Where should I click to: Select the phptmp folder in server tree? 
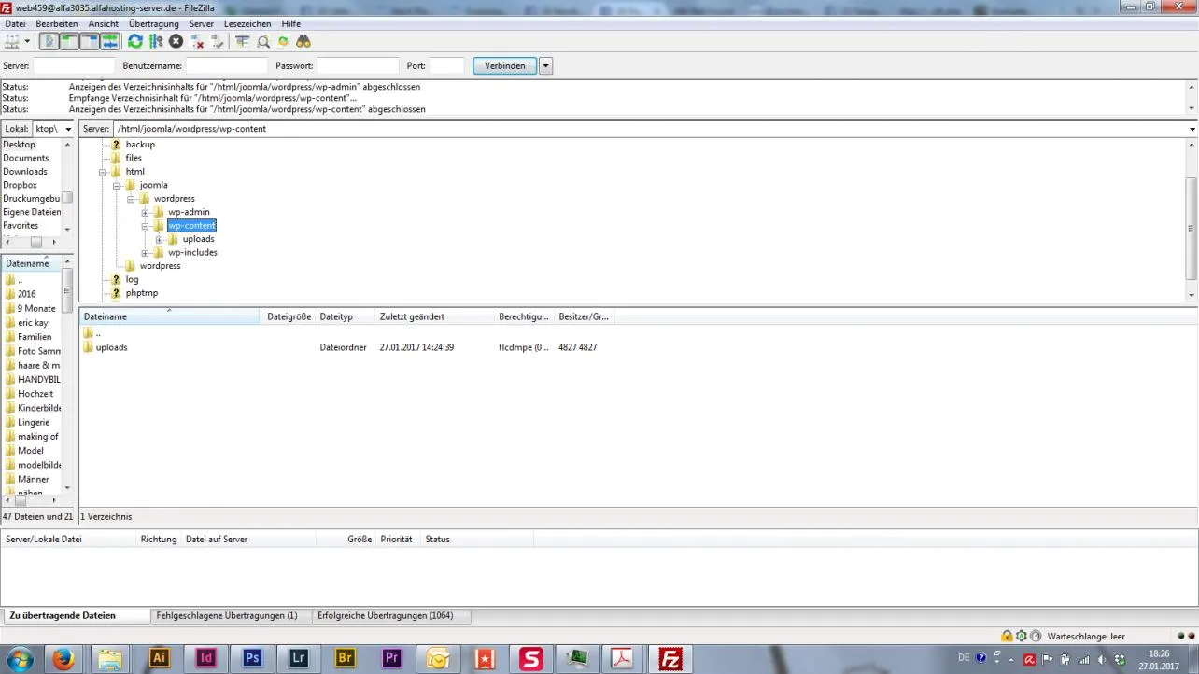[142, 293]
